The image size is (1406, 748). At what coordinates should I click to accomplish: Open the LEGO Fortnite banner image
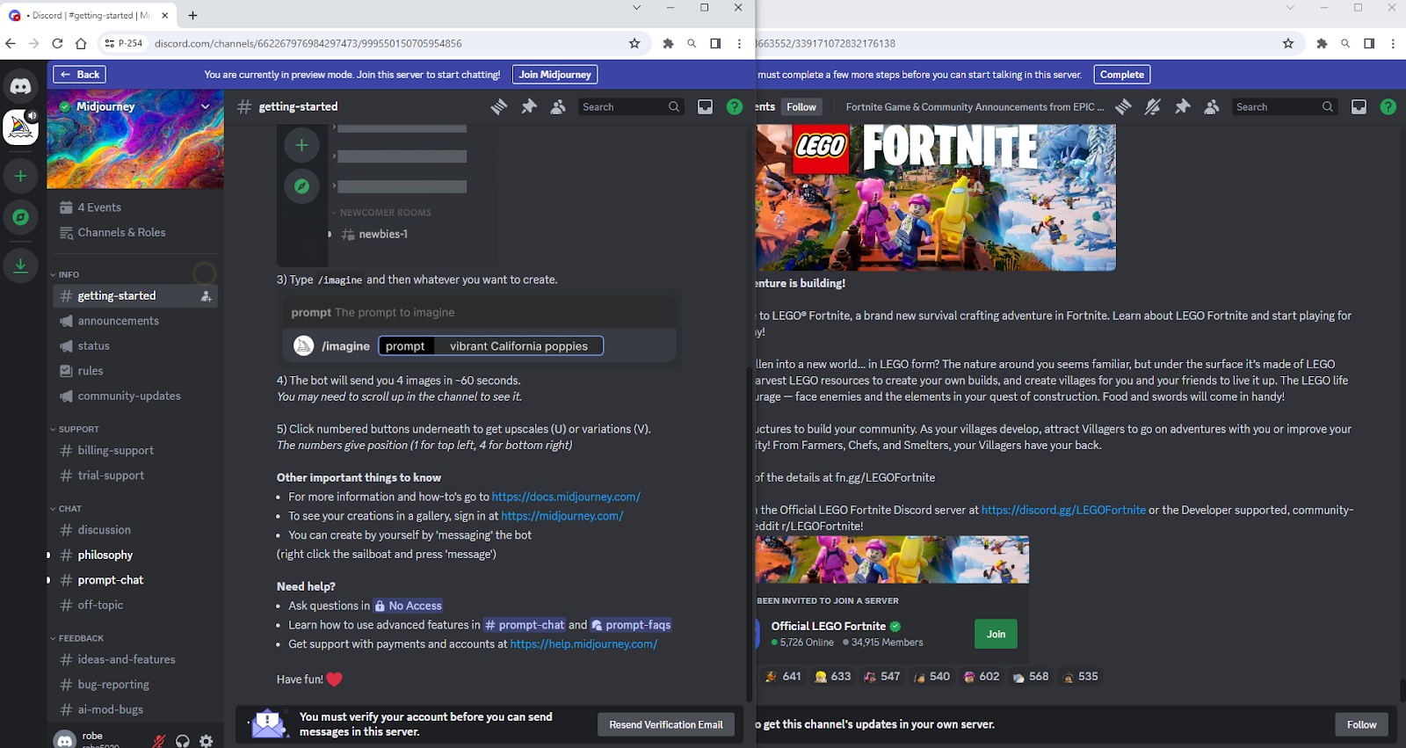[936, 198]
